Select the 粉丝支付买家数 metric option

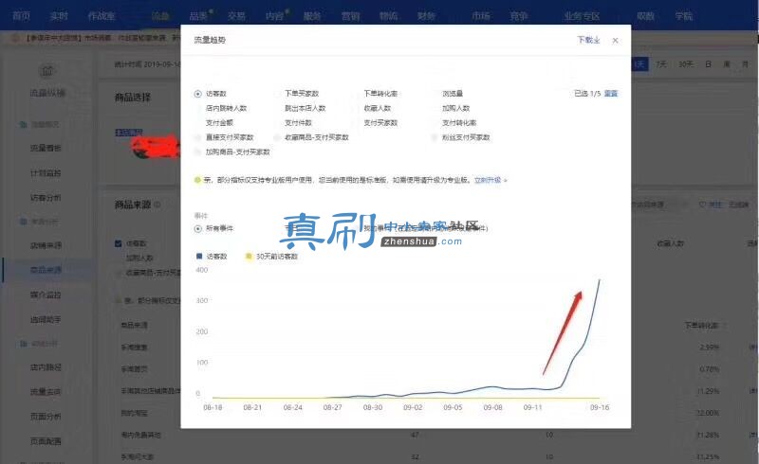point(466,137)
